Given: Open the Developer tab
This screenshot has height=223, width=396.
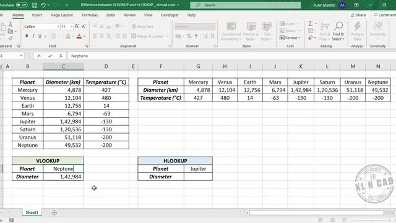Looking at the screenshot, I should 170,15.
